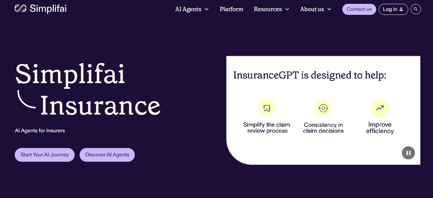Open the Platform menu item

(x=231, y=9)
